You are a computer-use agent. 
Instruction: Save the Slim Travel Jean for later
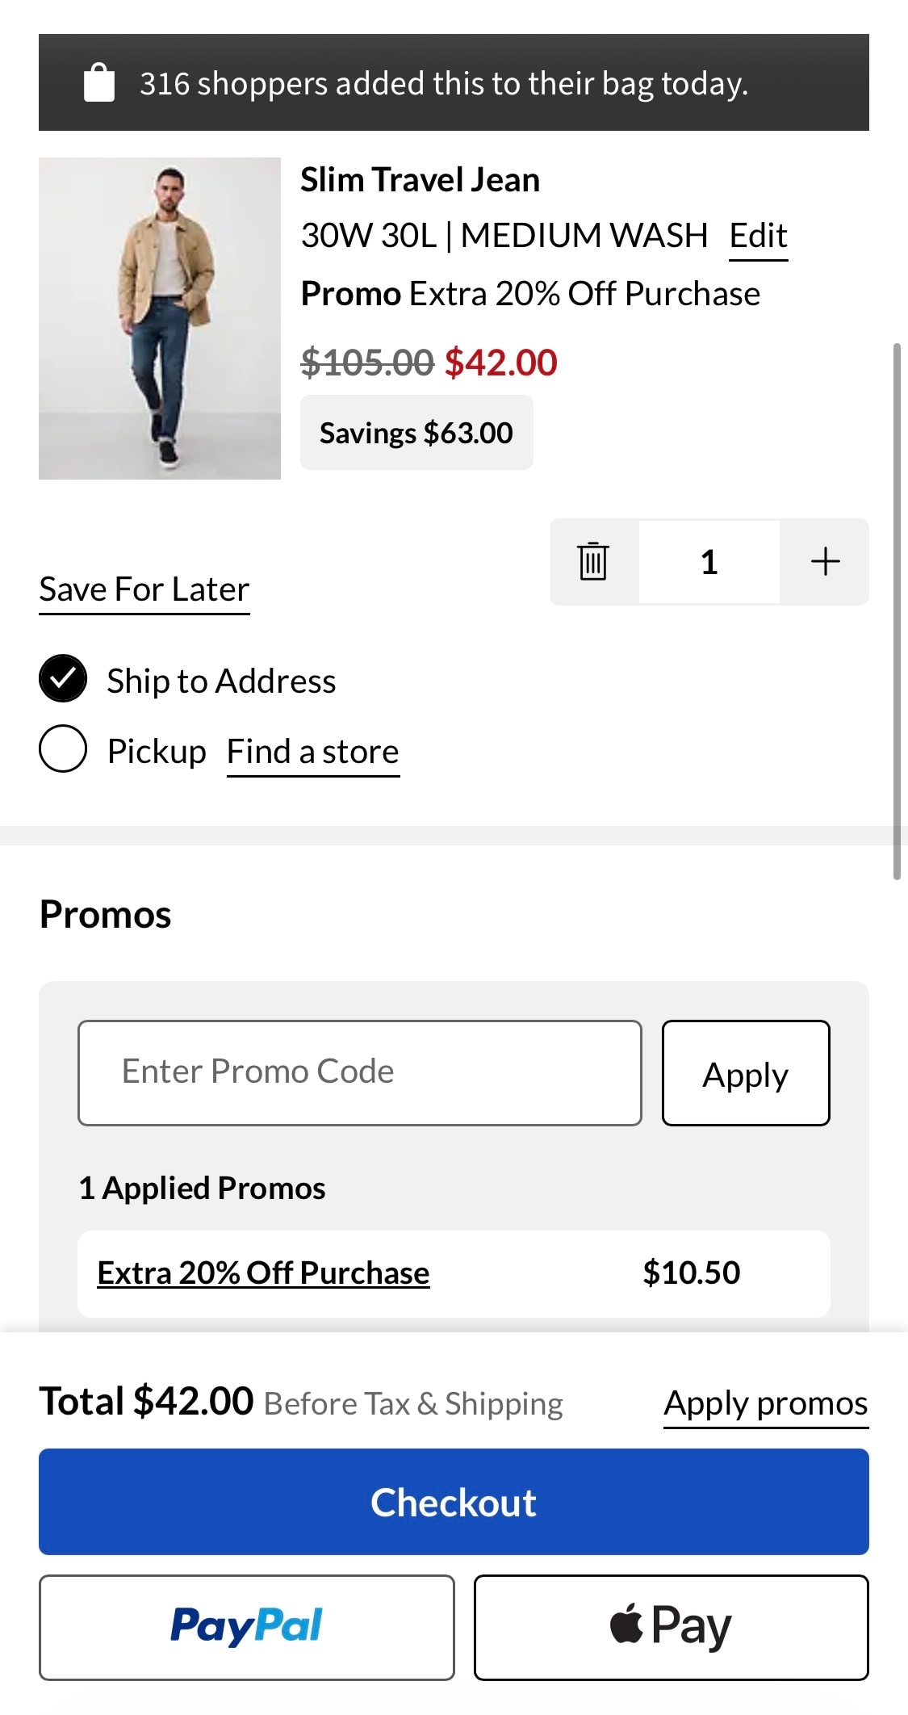coord(144,589)
